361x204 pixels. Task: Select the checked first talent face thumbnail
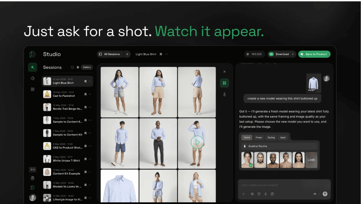click(247, 160)
